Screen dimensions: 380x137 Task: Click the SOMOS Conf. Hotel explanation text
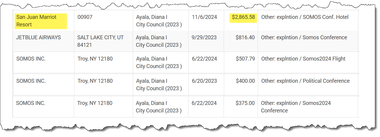pos(305,17)
